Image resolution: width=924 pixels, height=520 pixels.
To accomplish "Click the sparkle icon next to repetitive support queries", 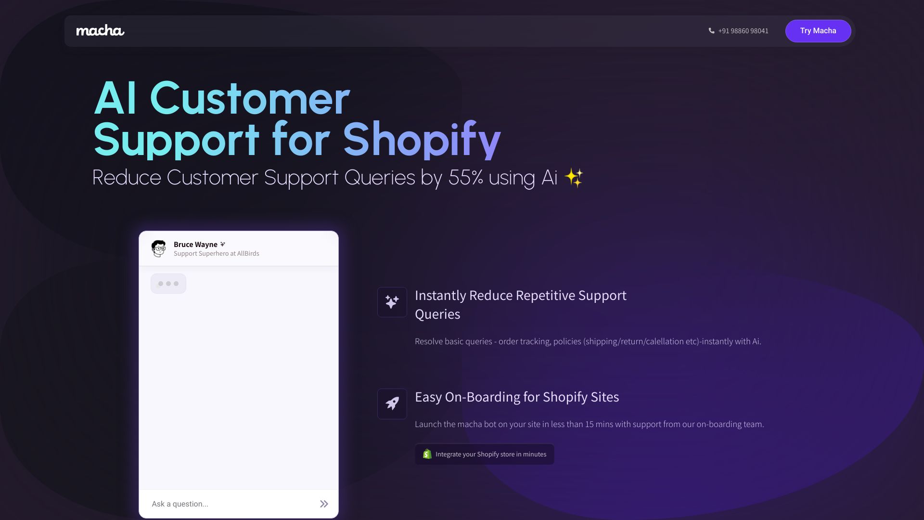I will tap(392, 302).
